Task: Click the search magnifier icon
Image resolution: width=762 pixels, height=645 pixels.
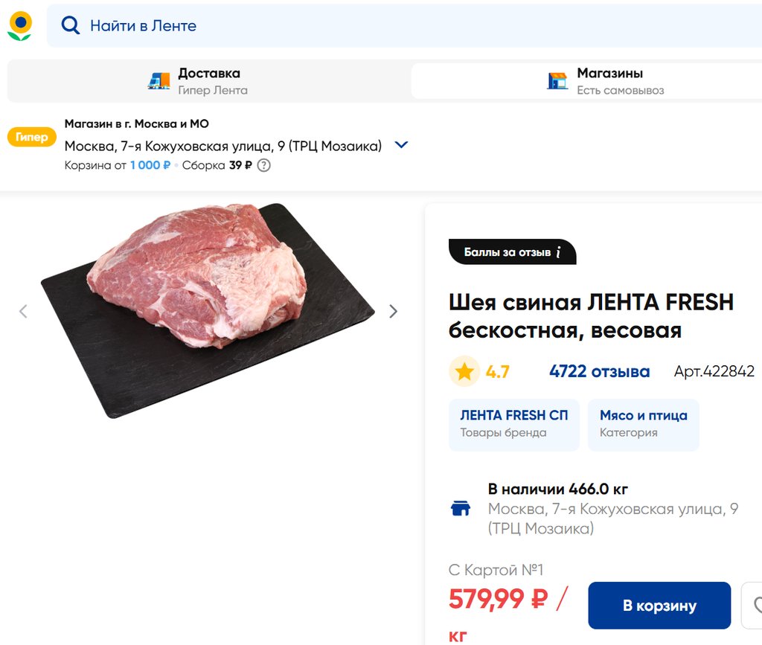Action: coord(70,25)
